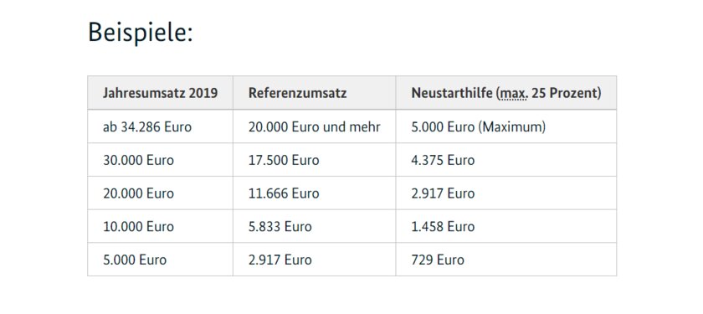Click the Beispiele heading
The height and width of the screenshot is (314, 703).
coord(141,33)
